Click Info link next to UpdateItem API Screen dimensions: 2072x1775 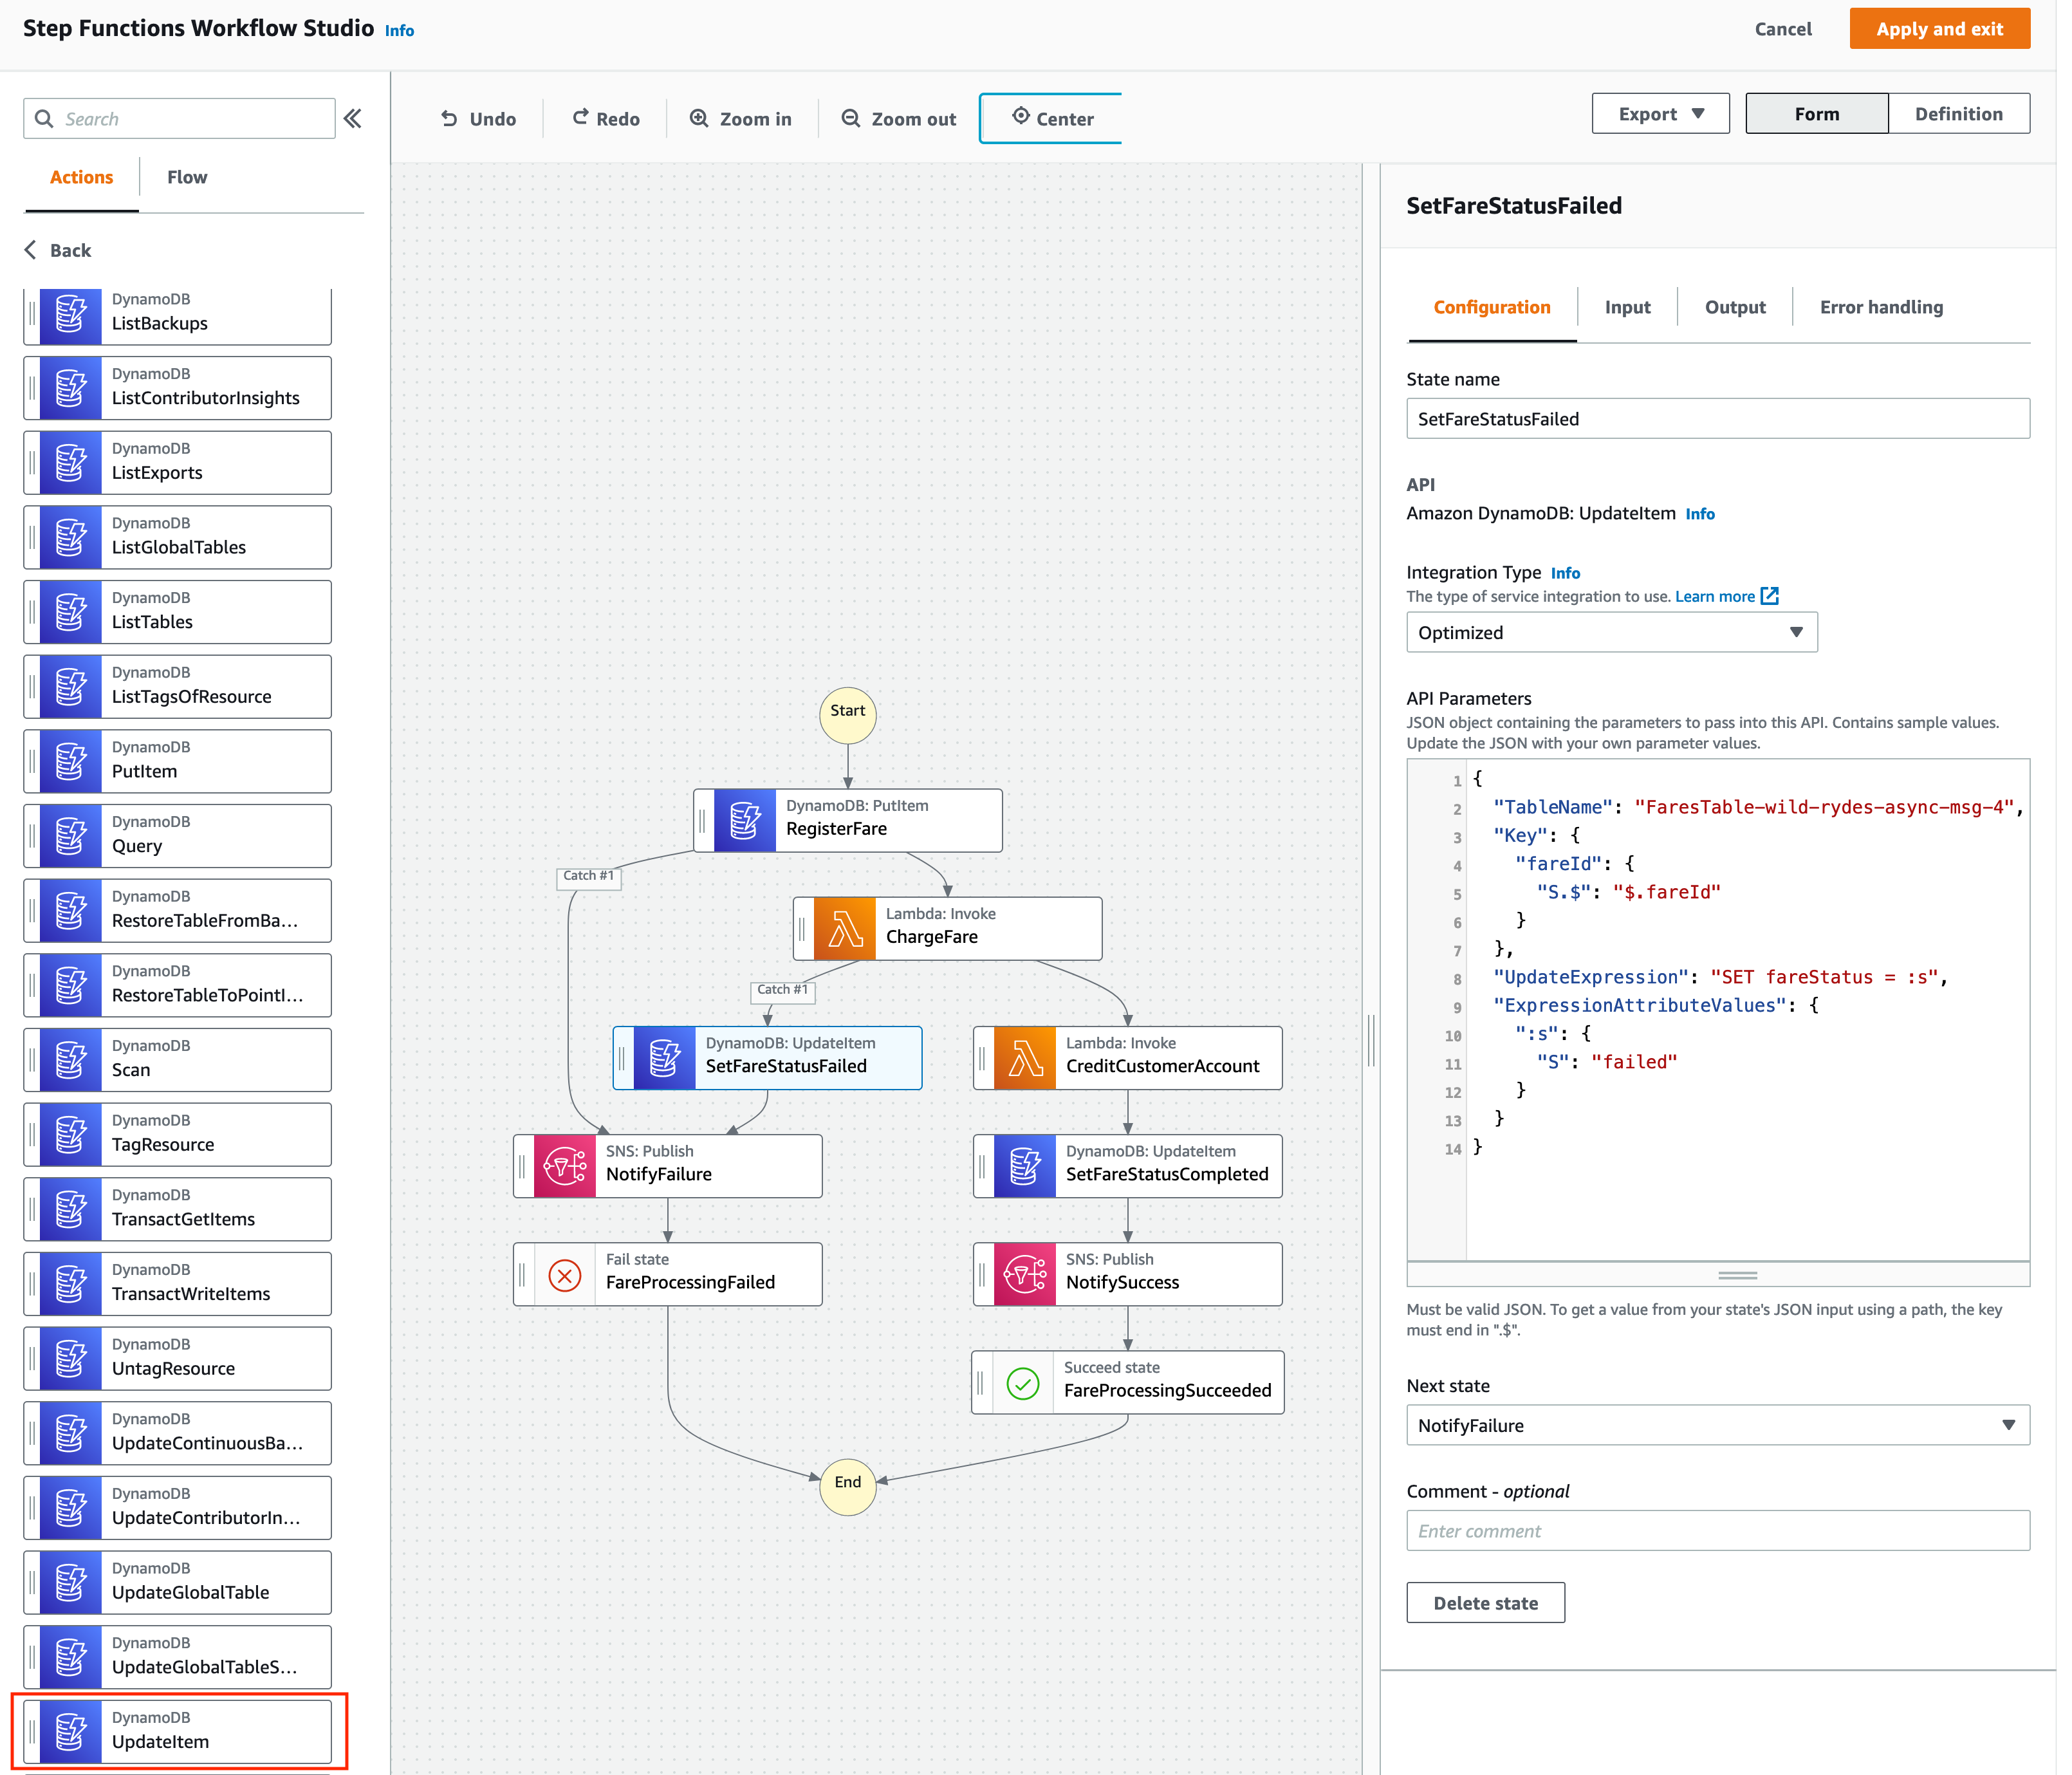click(1700, 514)
